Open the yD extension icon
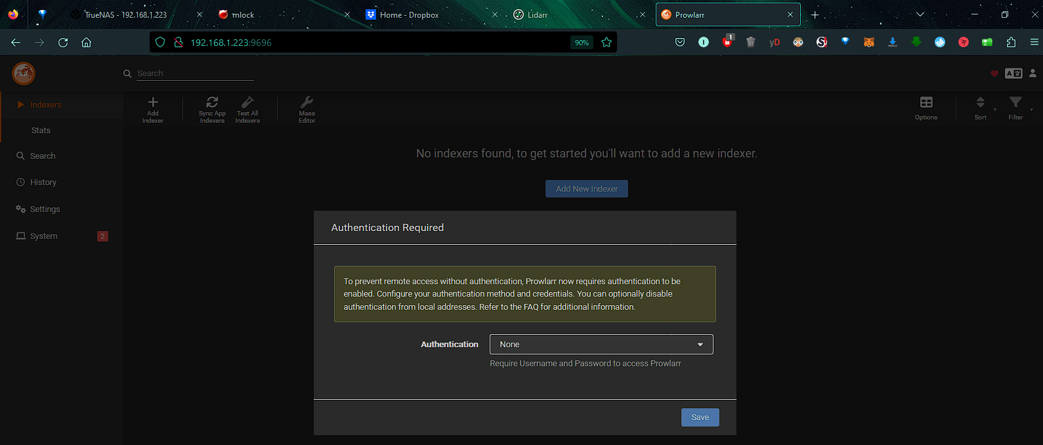 [775, 43]
